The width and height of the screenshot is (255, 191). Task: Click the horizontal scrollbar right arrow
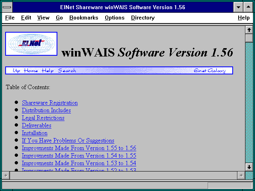coord(241,175)
